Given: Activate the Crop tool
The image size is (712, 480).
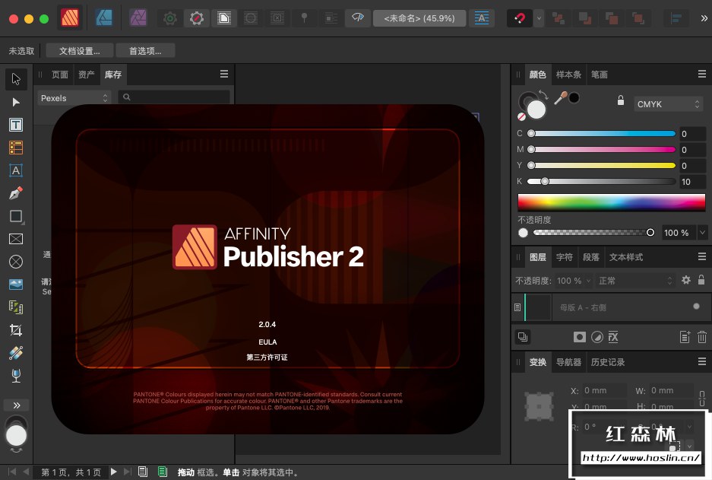Looking at the screenshot, I should click(15, 329).
